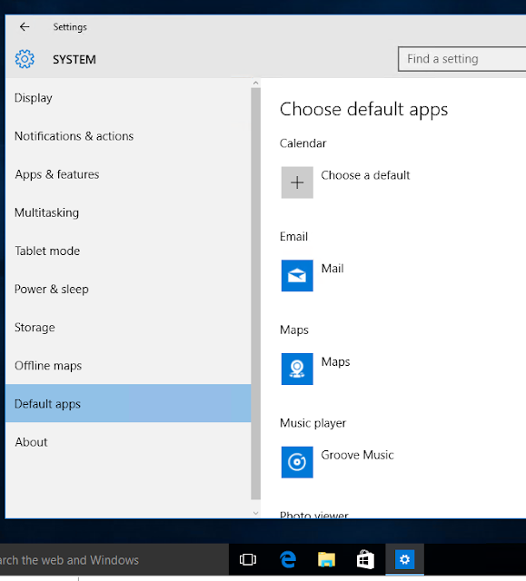Click the Mail app icon

297,276
